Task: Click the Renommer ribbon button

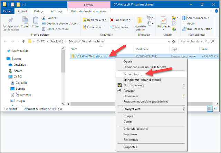Action: 119,27
